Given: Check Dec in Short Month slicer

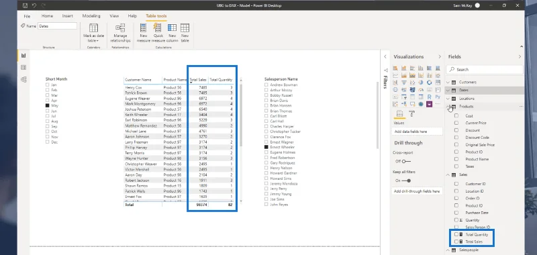Looking at the screenshot, I should [x=47, y=142].
